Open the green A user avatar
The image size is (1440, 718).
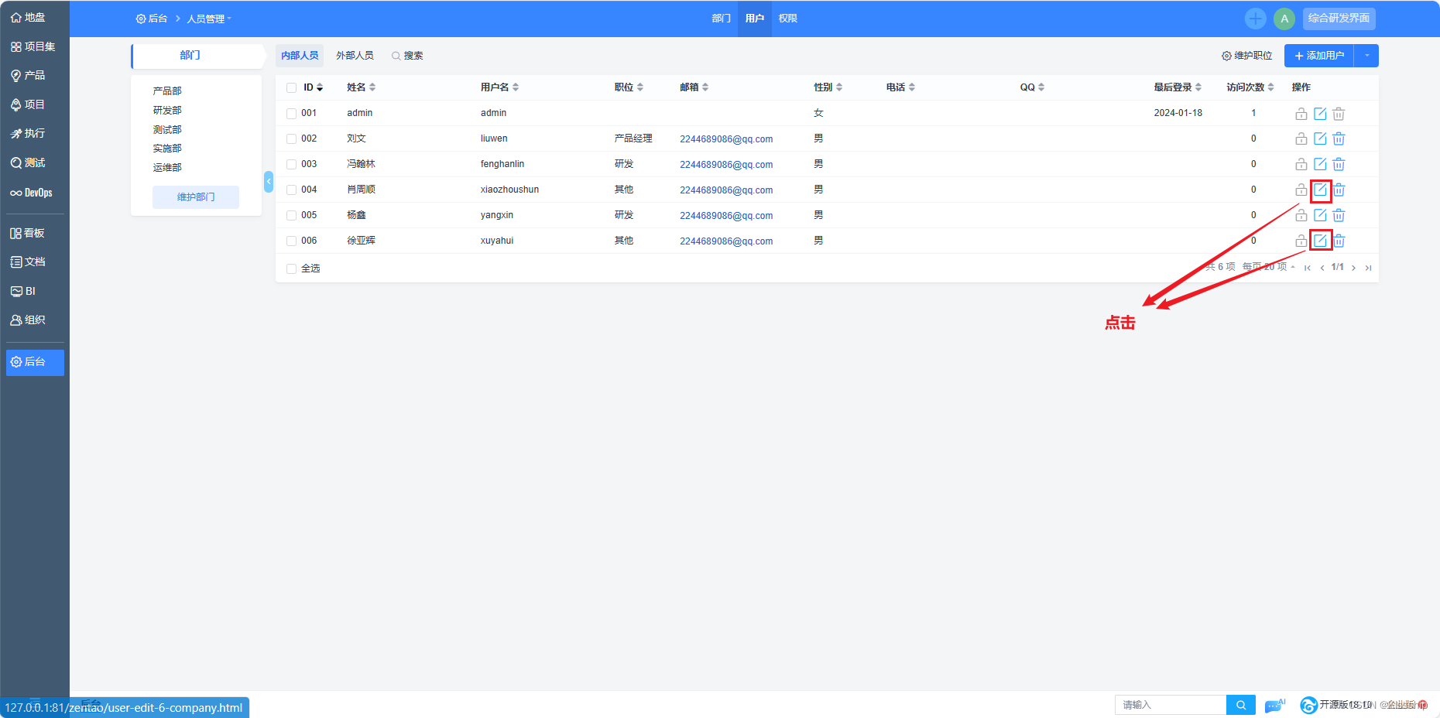1284,19
